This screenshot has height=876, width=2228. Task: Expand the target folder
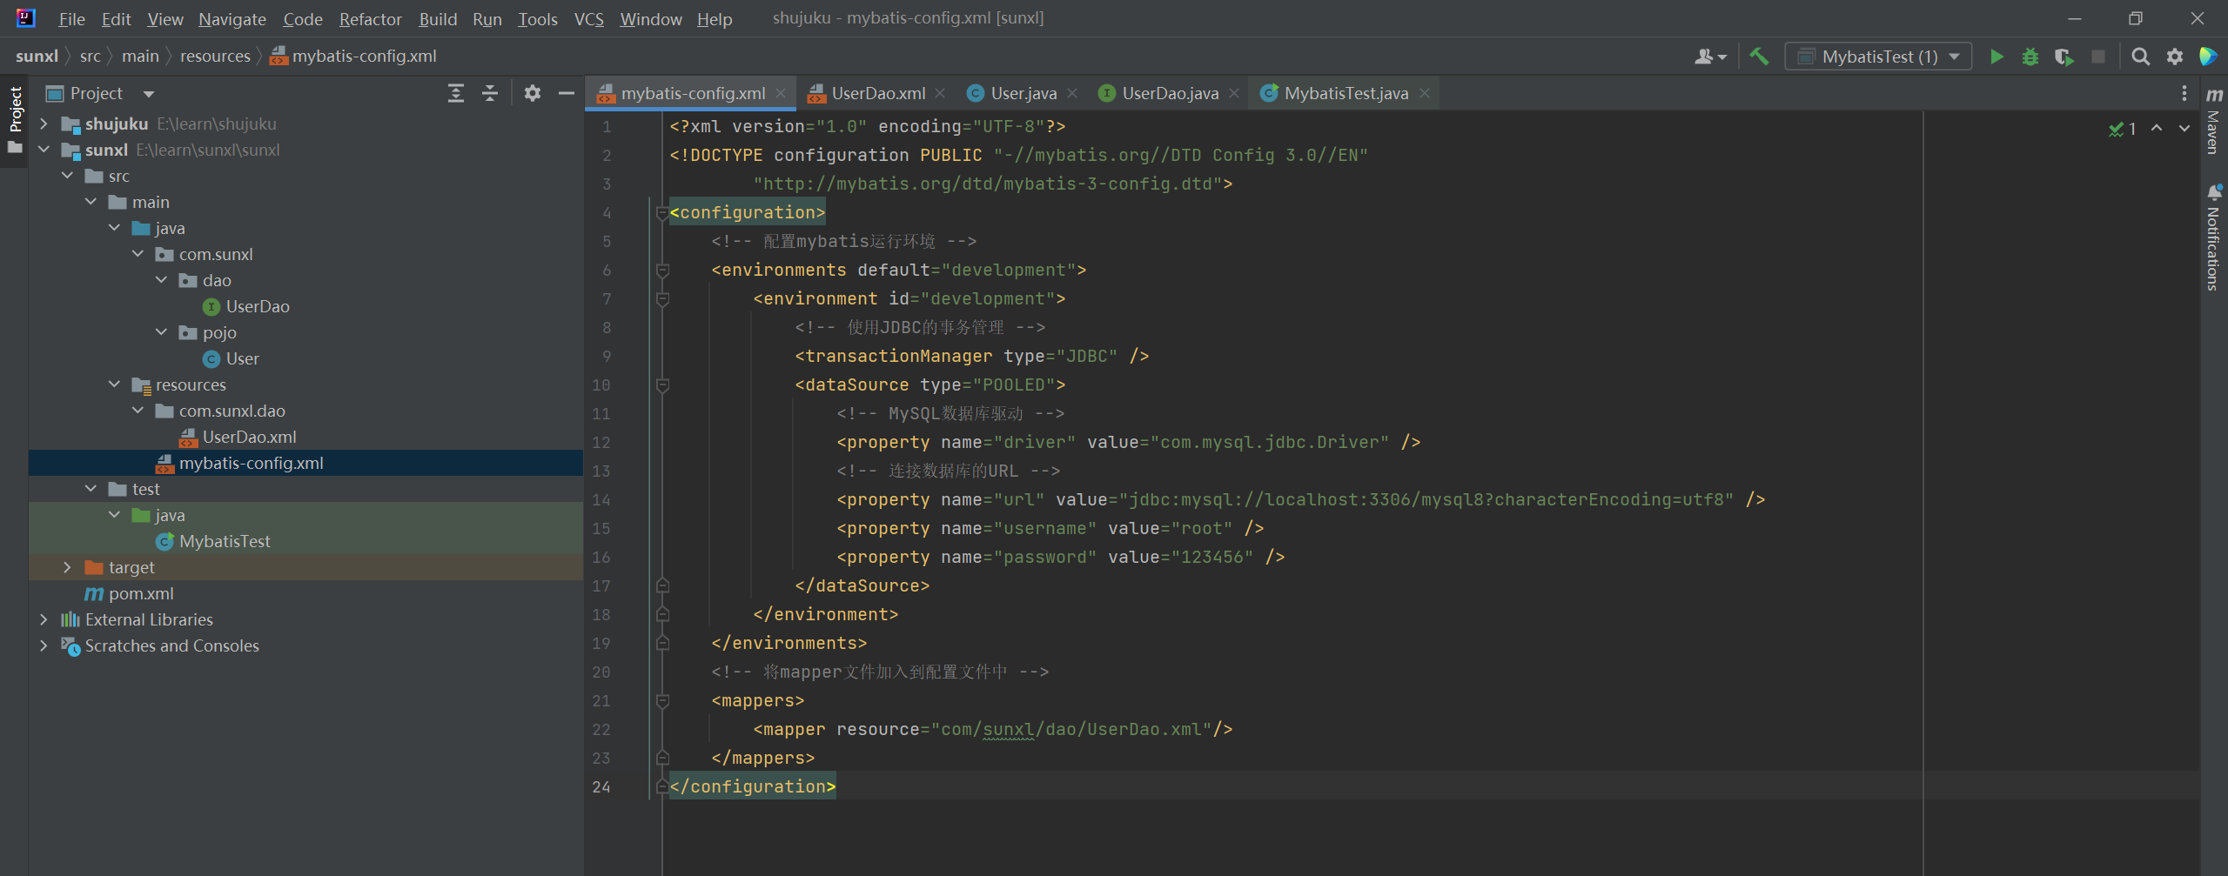pos(67,567)
